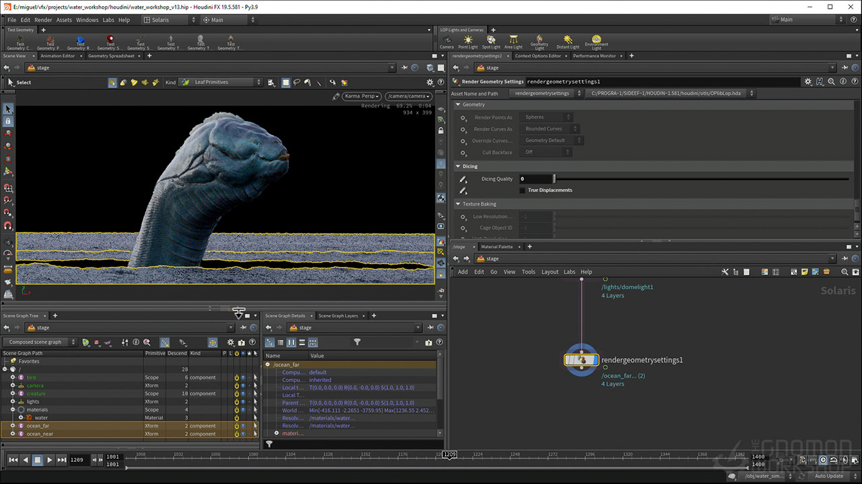862x484 pixels.
Task: Add a Camera from the shelf
Action: point(446,42)
